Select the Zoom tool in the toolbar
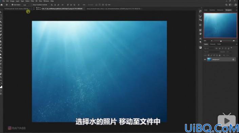 tap(1, 77)
